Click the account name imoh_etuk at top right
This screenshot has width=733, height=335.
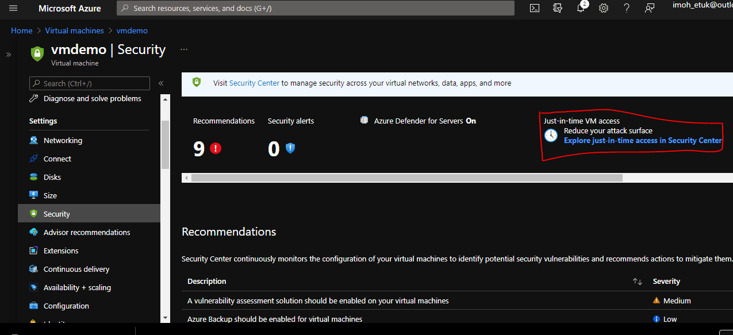[x=703, y=5]
